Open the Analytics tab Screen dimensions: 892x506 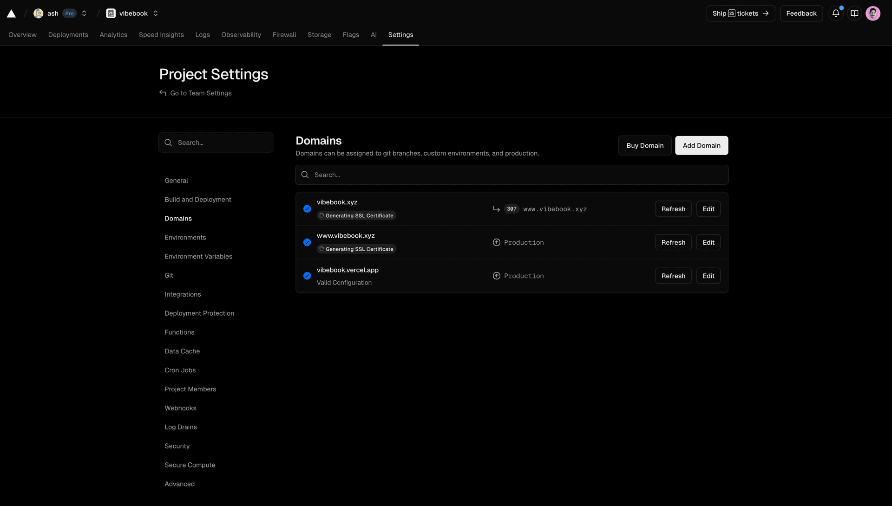pos(113,35)
